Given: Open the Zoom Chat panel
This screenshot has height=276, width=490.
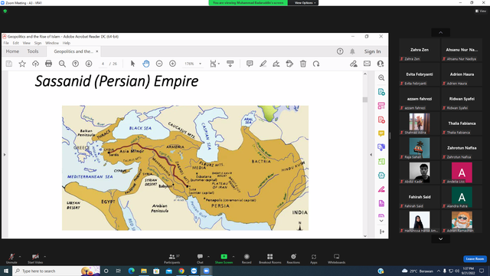Looking at the screenshot, I should pyautogui.click(x=200, y=259).
